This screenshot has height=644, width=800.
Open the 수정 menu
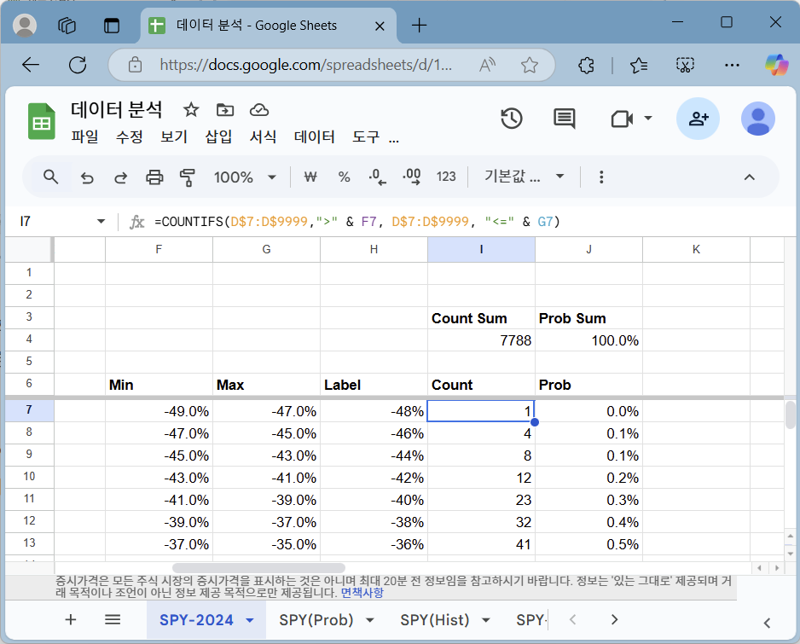click(130, 136)
